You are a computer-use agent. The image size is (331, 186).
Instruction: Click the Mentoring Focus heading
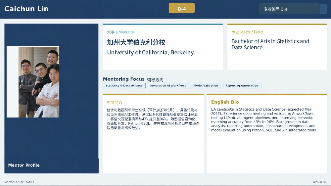click(x=124, y=79)
